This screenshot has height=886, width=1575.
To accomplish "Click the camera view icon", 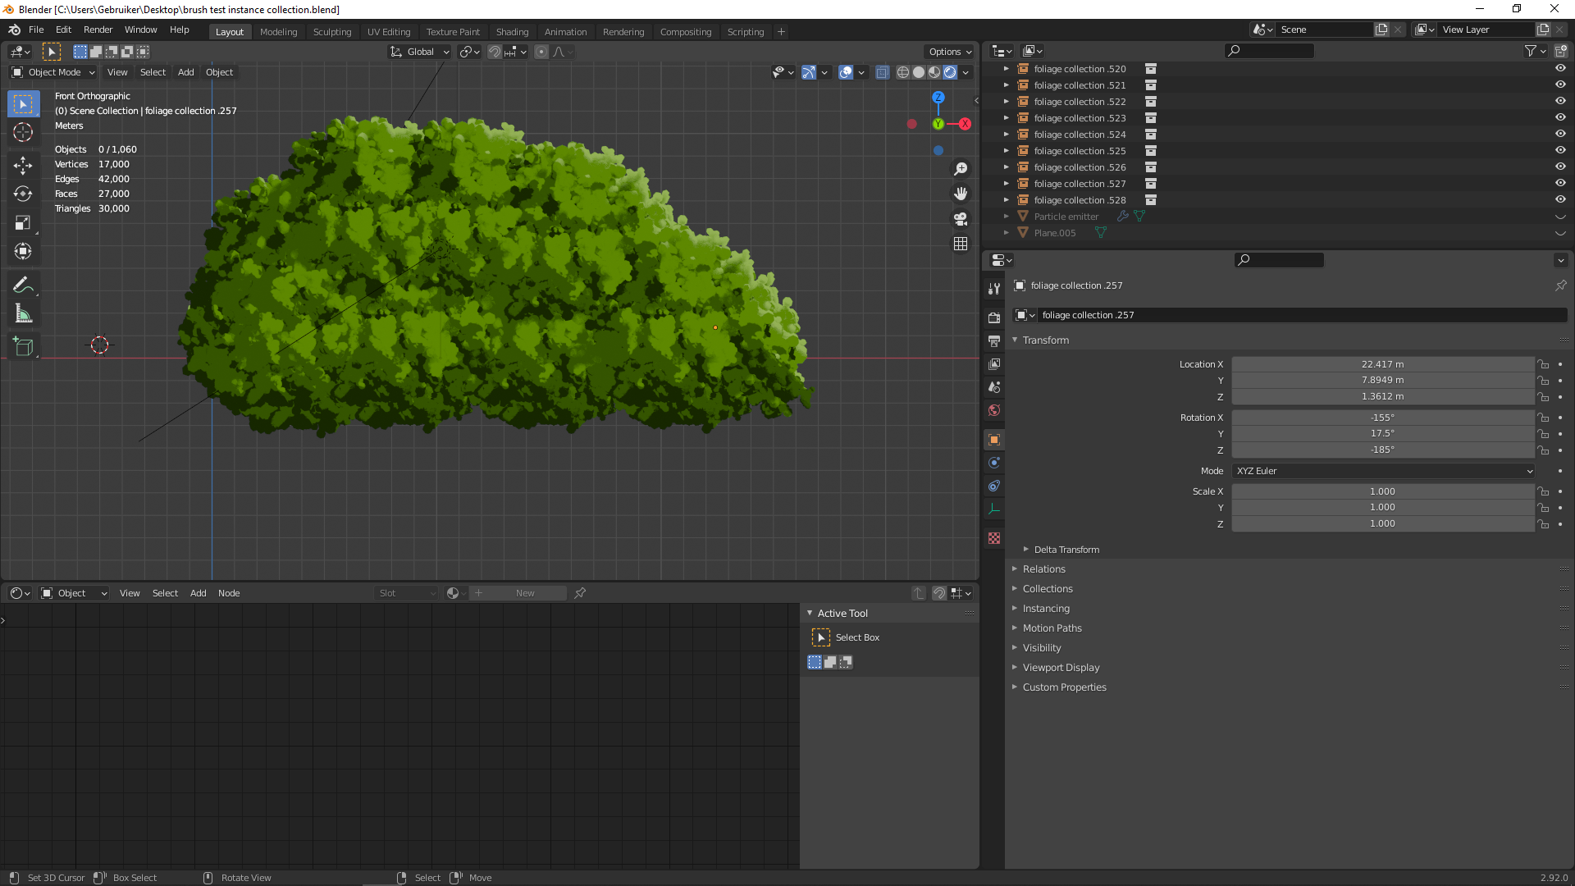I will (x=961, y=219).
